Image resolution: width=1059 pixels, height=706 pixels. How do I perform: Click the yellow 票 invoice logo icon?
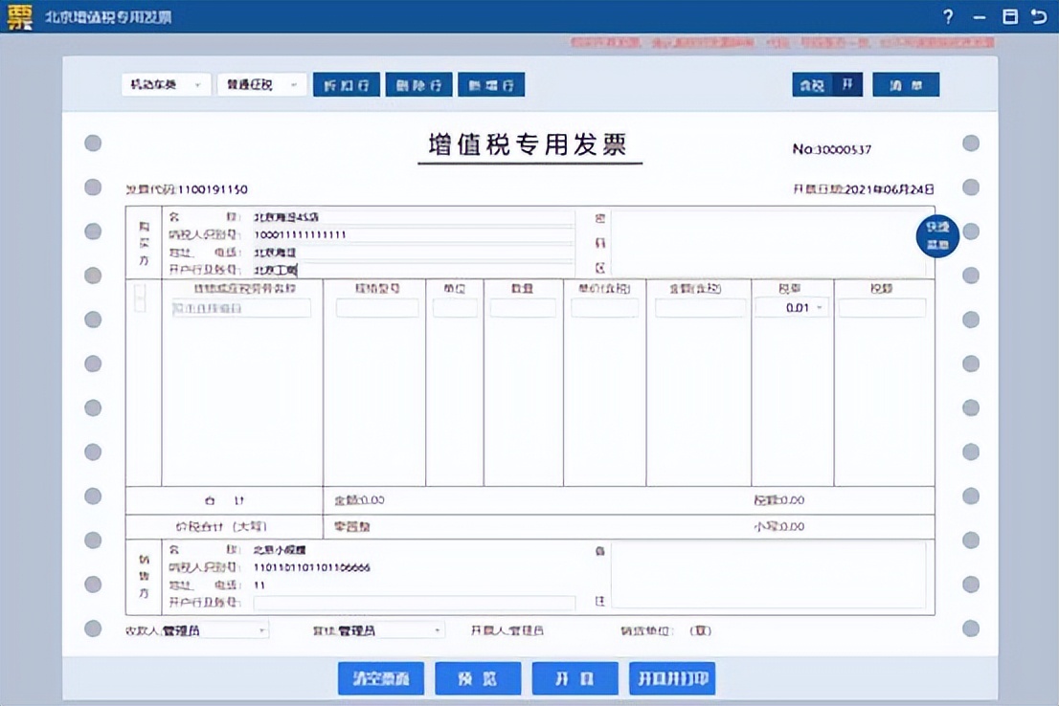(x=20, y=15)
